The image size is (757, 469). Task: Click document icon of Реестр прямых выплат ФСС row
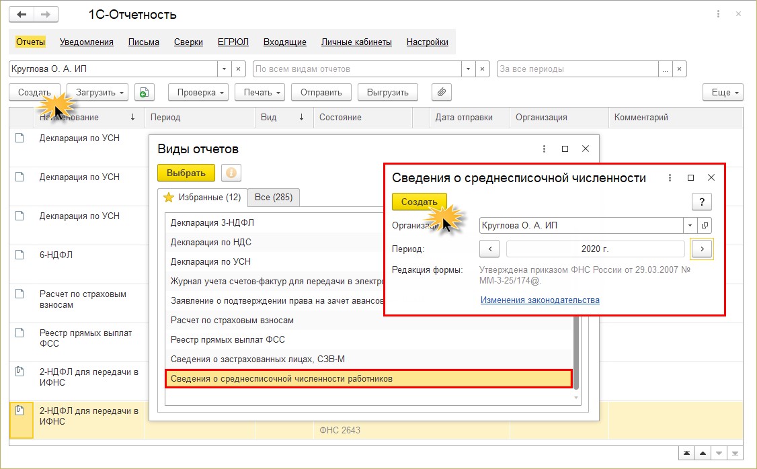pos(19,333)
